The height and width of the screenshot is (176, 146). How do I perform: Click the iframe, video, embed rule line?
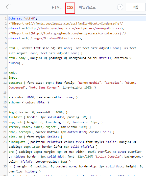50,127
